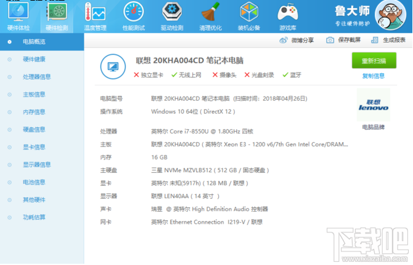Click the 网卡 row label

(105, 222)
